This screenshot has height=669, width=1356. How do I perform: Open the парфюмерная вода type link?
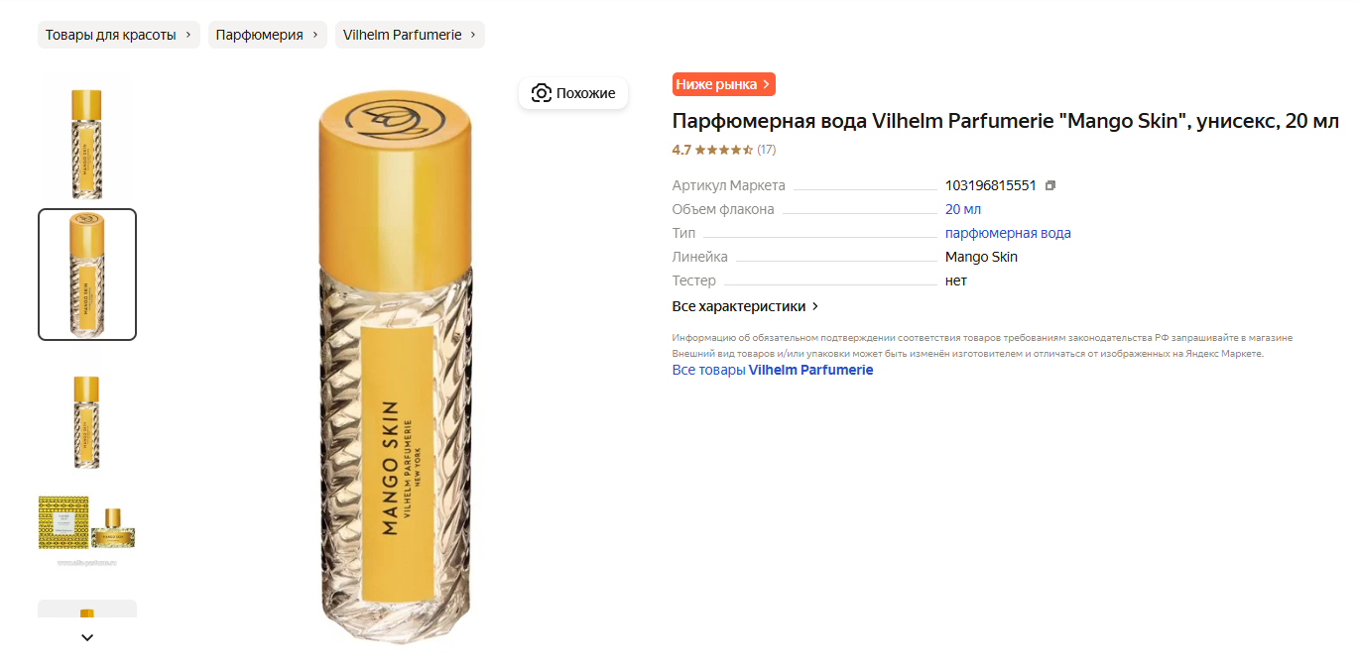coord(1008,233)
